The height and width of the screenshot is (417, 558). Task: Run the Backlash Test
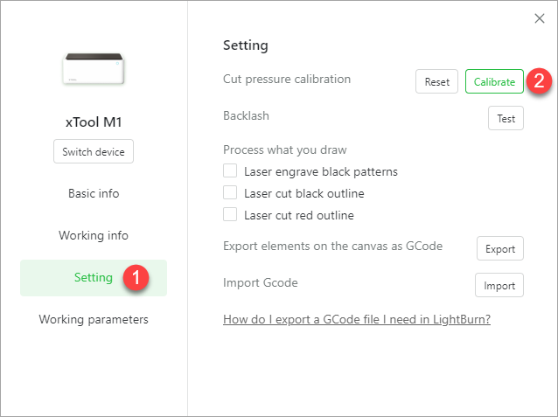pos(506,118)
